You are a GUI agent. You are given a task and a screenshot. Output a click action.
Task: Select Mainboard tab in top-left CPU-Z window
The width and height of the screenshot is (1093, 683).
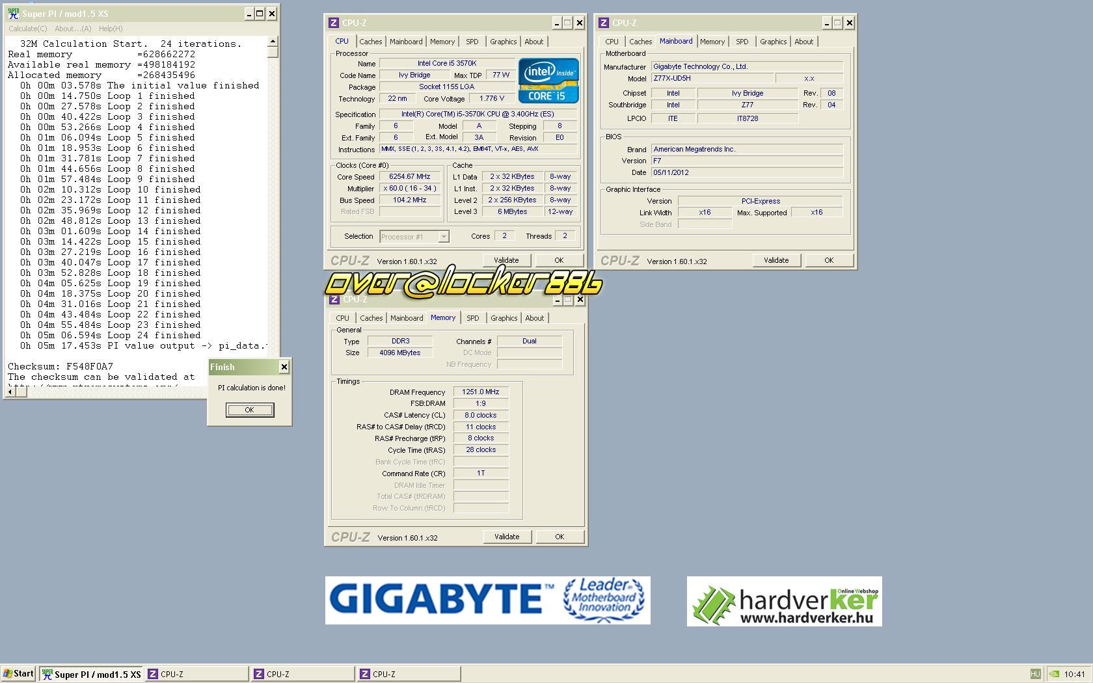click(x=406, y=42)
